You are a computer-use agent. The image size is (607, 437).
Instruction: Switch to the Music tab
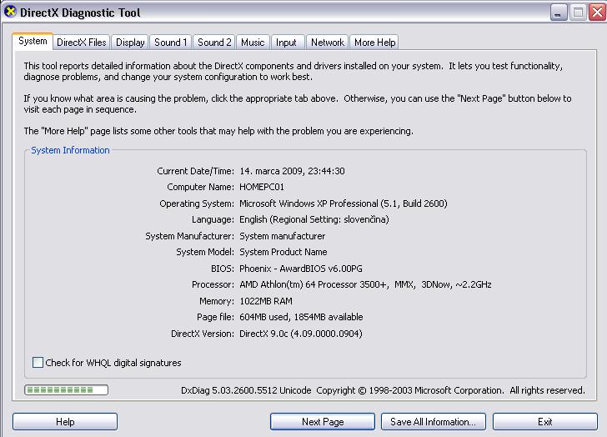click(x=253, y=43)
